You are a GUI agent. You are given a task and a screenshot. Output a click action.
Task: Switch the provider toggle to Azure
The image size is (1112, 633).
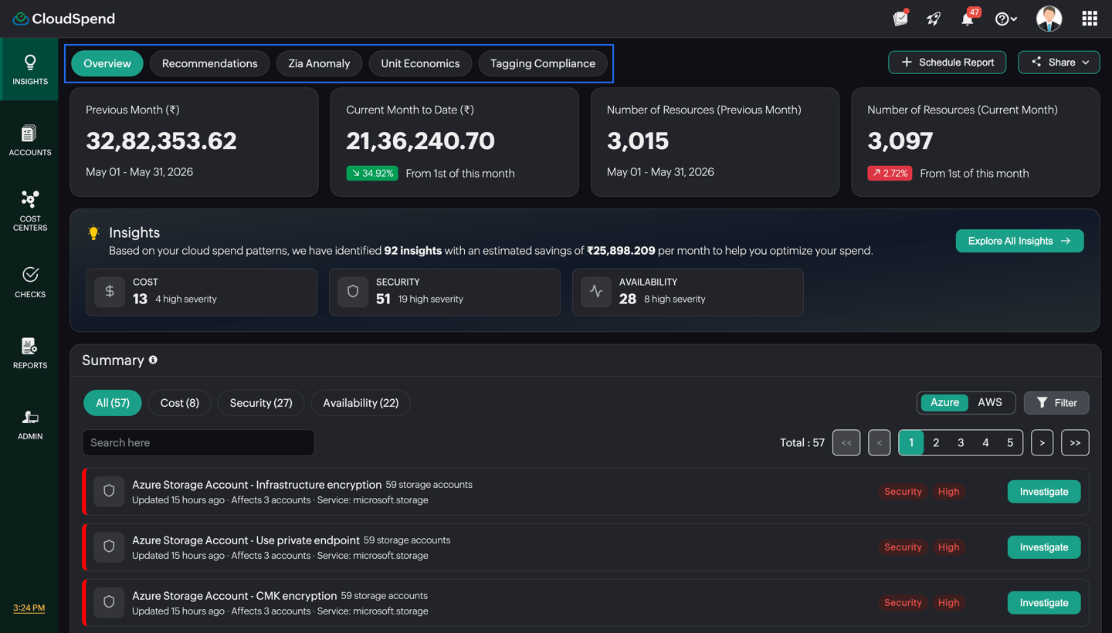click(x=944, y=403)
